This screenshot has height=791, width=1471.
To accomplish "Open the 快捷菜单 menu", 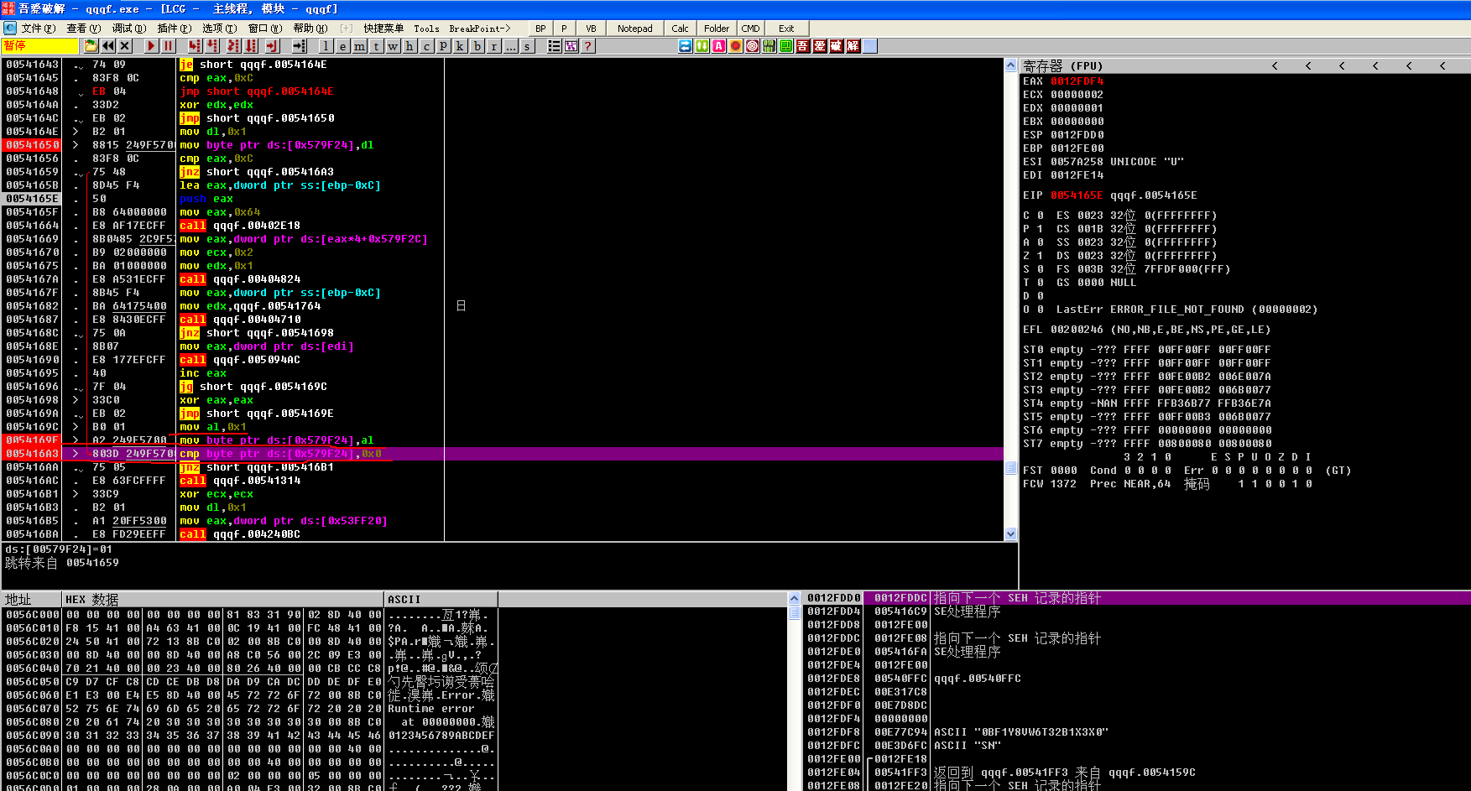I will [383, 29].
